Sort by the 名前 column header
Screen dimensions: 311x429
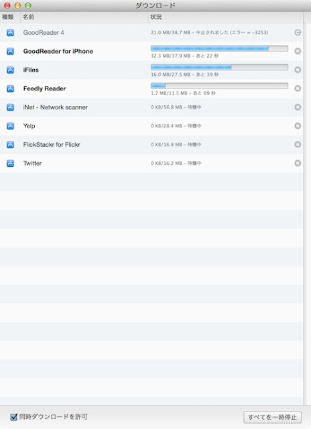[x=84, y=17]
